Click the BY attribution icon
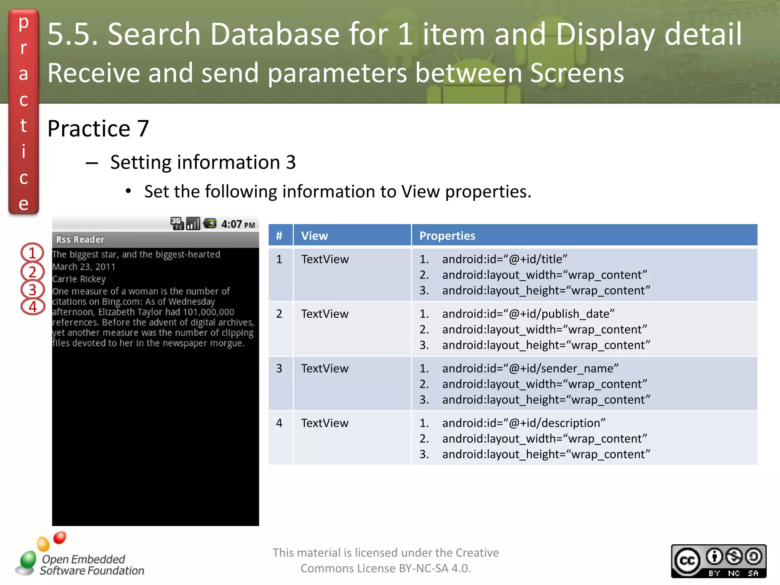This screenshot has height=585, width=780. [714, 557]
